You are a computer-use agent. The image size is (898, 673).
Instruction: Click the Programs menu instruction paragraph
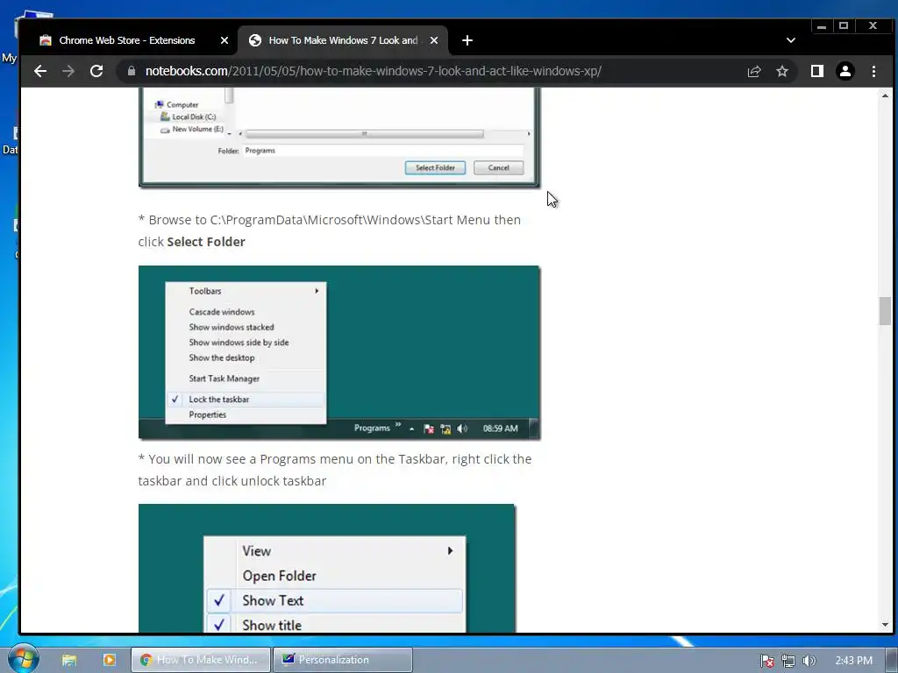[335, 470]
